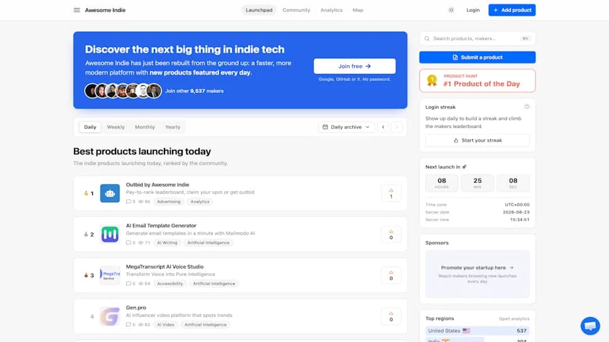Click the Awesome Indie logo text
The height and width of the screenshot is (342, 609).
pos(105,10)
